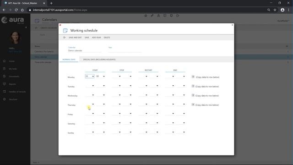
Task: Go back with the browser back arrow
Action: [4, 10]
